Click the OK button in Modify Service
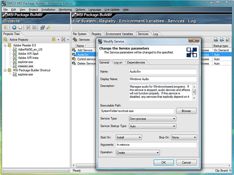Viewport: 234px width, 175px height. point(164,162)
